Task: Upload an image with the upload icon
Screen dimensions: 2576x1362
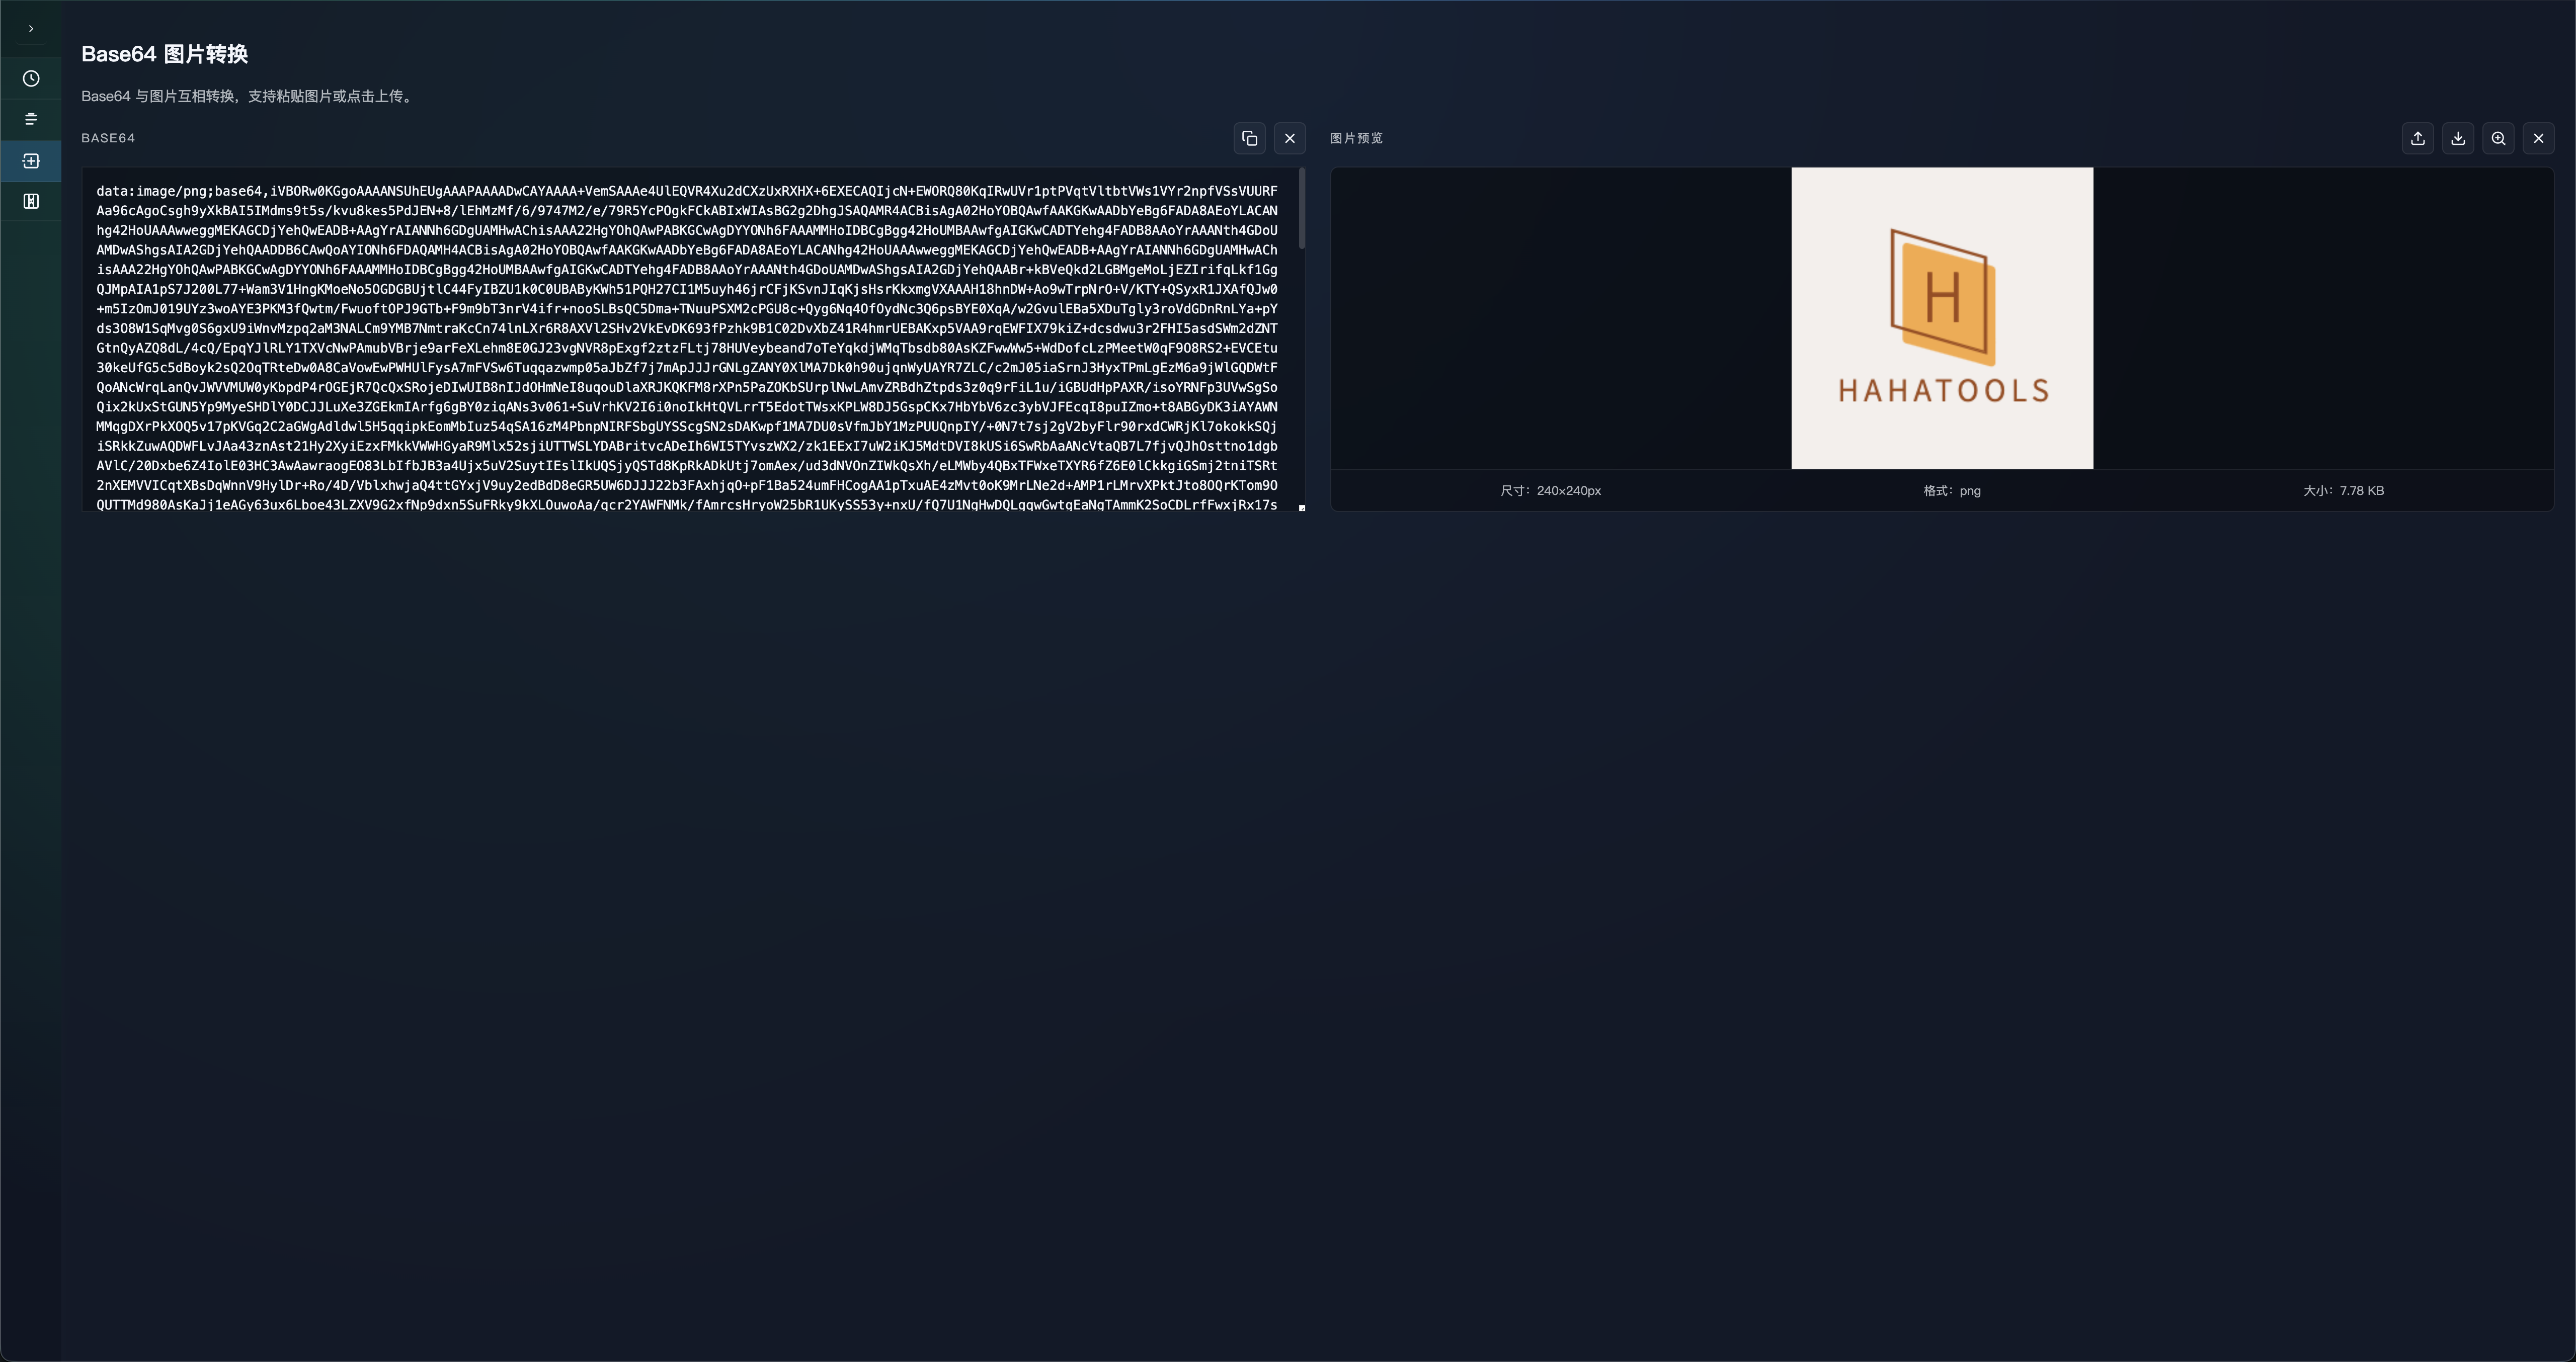Action: point(2417,138)
